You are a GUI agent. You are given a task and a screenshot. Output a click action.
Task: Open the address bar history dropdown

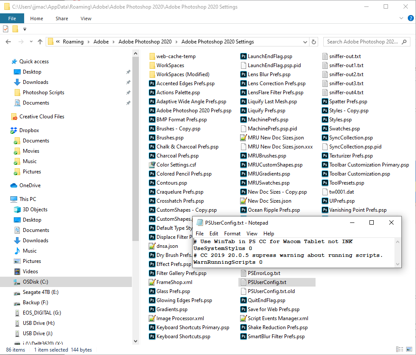click(x=305, y=42)
